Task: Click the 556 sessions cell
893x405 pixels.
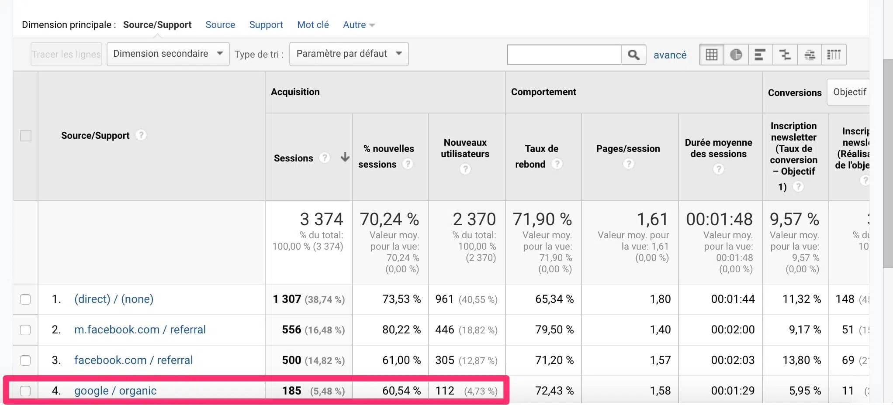Action: click(x=291, y=329)
